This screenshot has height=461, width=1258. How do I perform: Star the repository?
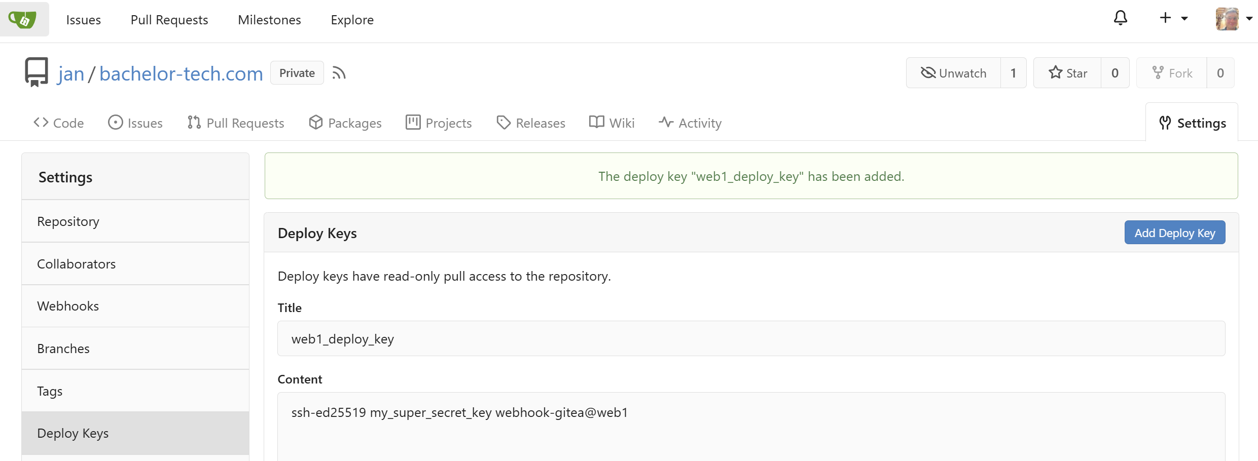[x=1067, y=73]
